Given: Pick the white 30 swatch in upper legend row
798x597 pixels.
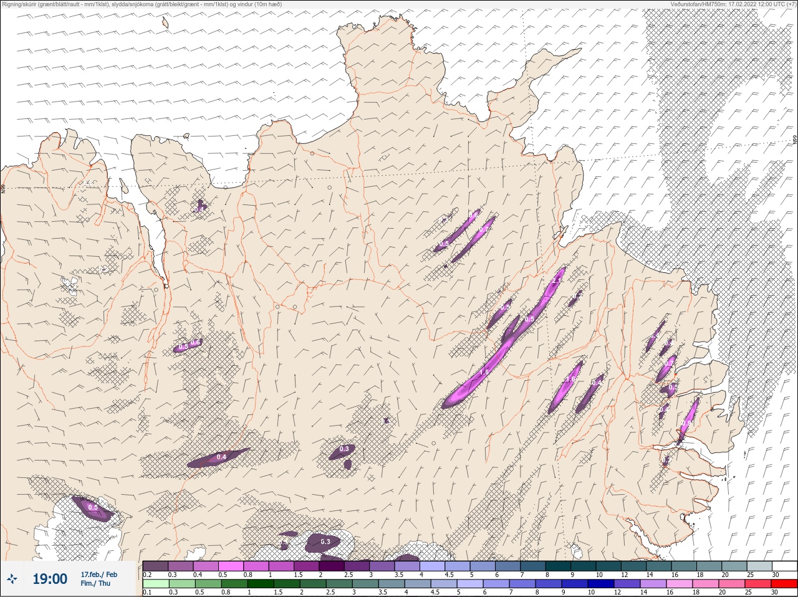Looking at the screenshot, I should pos(784,566).
